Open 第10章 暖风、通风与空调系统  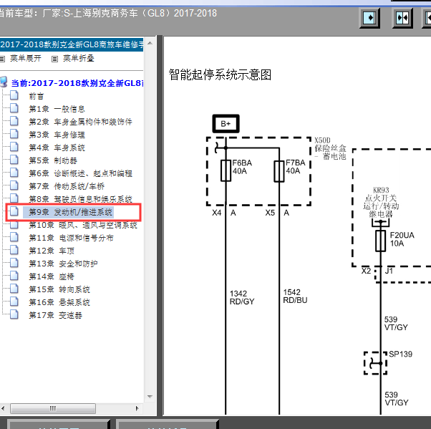[x=83, y=225]
